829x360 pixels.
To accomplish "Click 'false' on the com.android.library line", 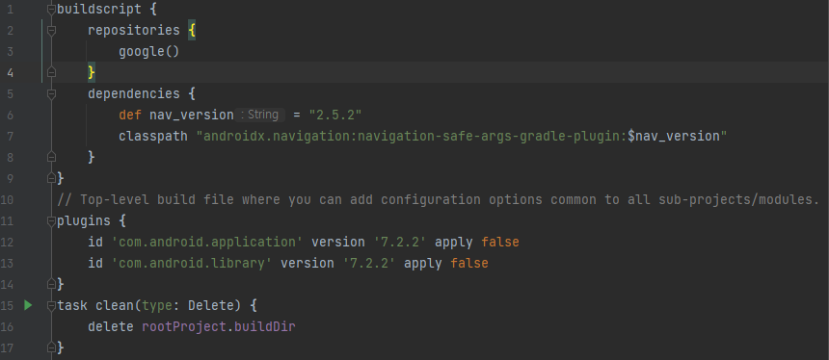I will (x=469, y=263).
